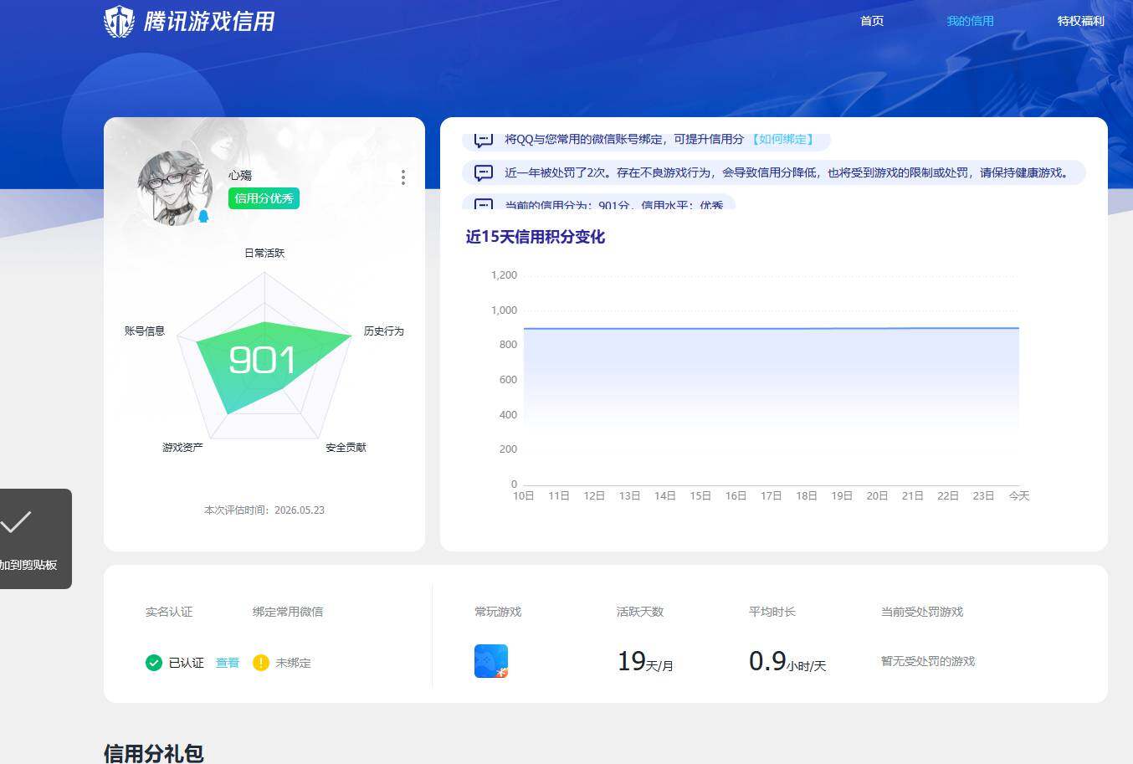Open the 我的信用 navigation item
The image size is (1133, 764).
tap(970, 21)
